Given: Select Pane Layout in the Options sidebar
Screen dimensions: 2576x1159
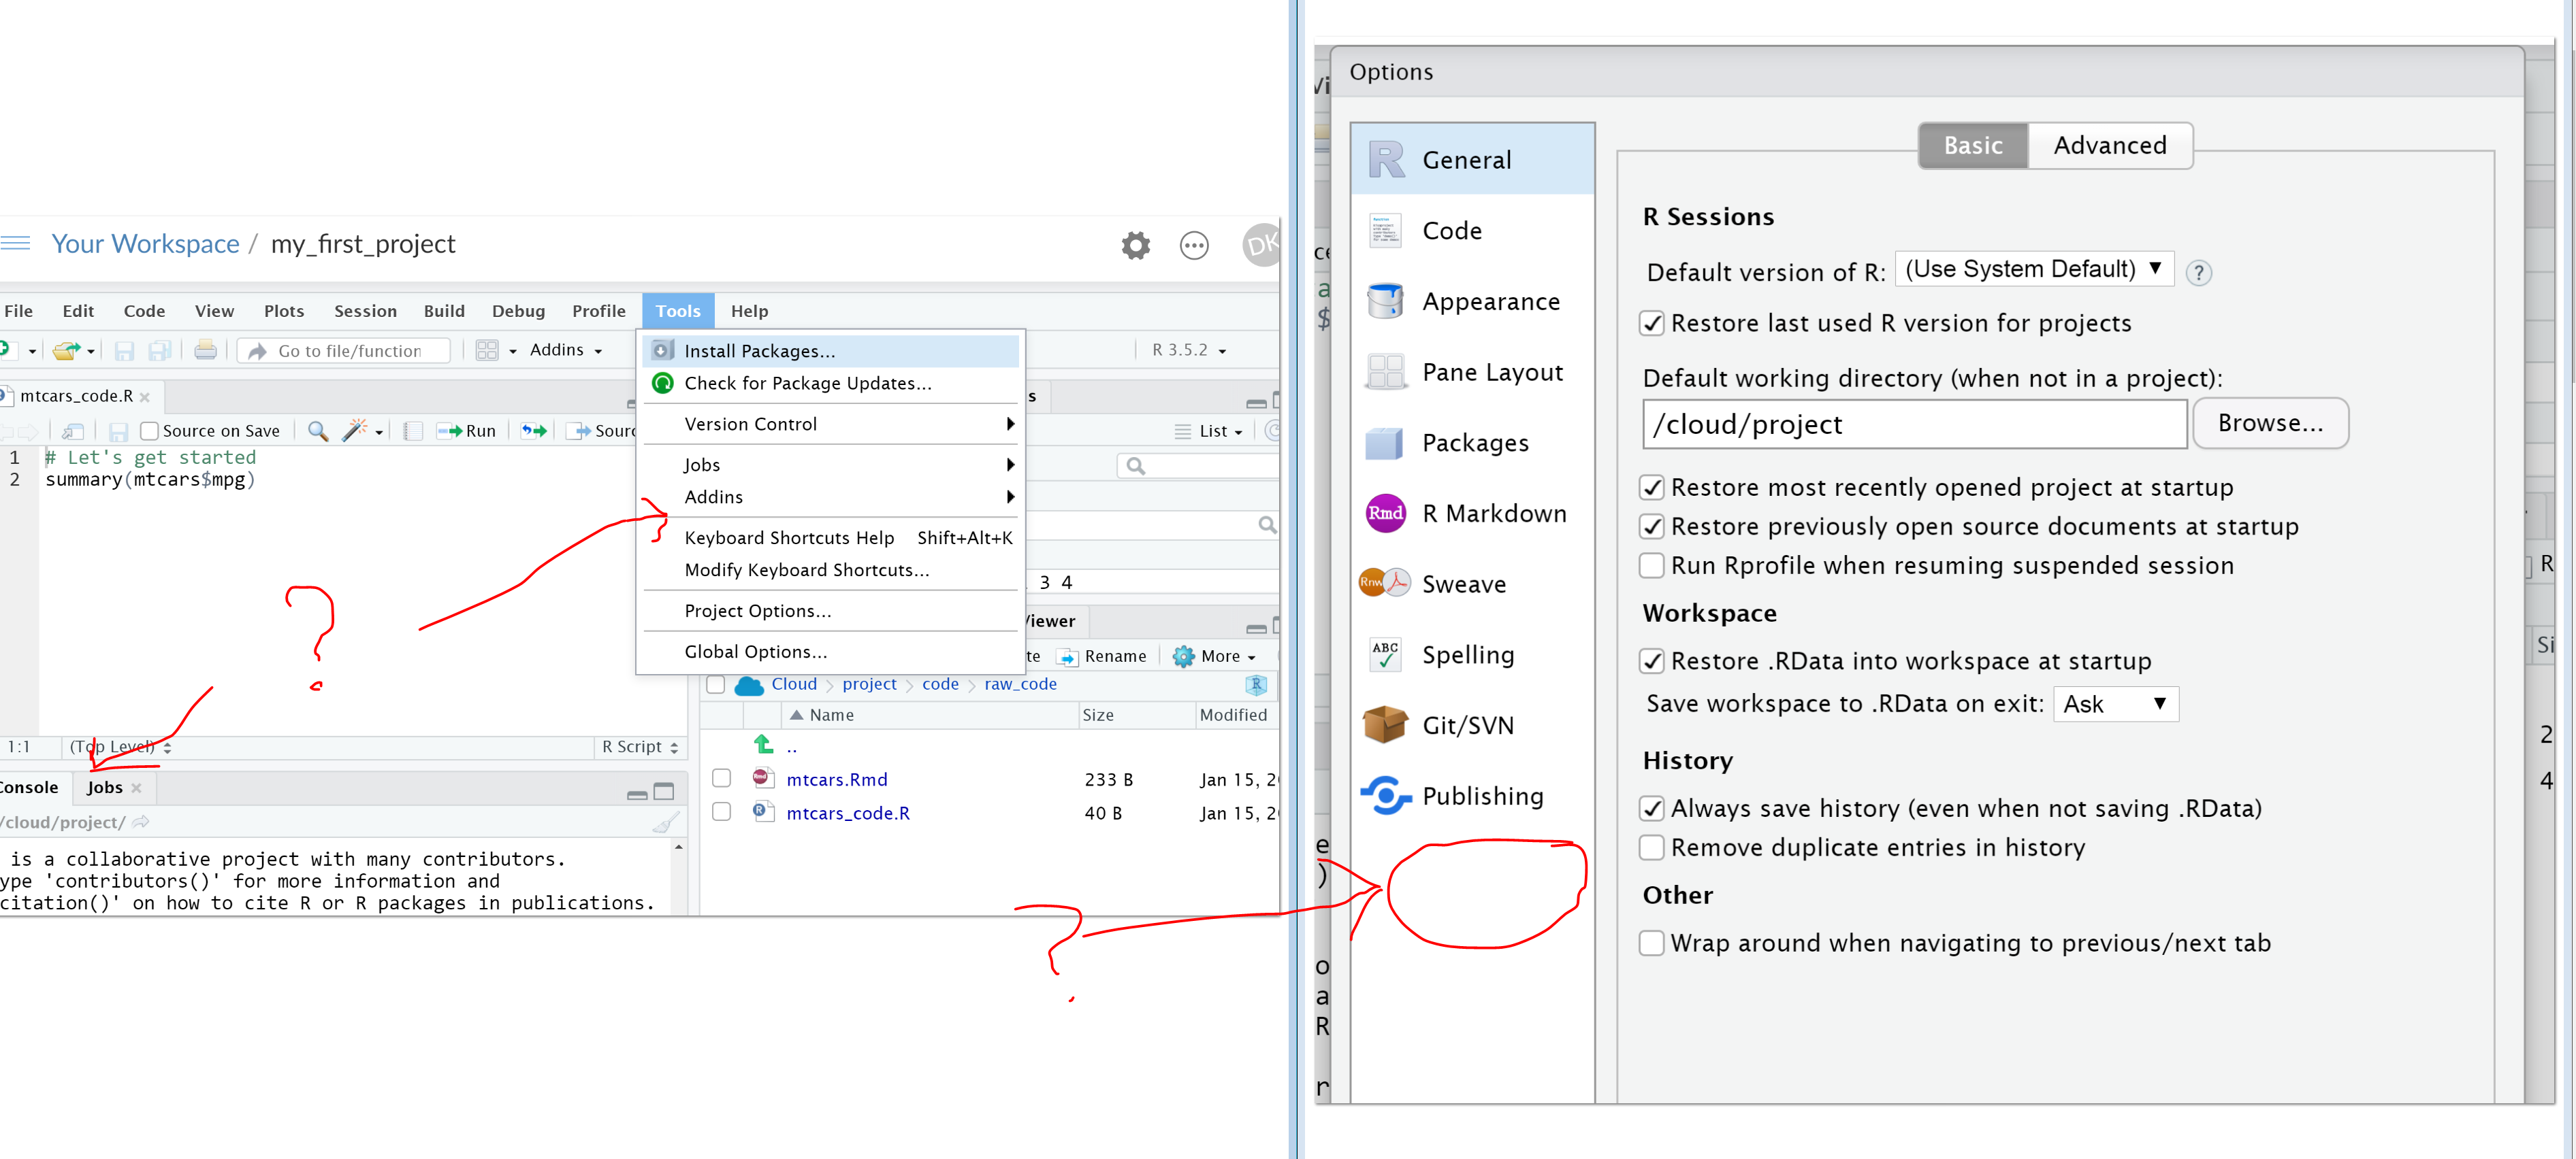Looking at the screenshot, I should [x=1472, y=371].
